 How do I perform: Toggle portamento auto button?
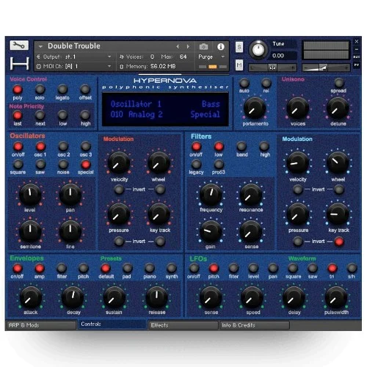point(244,83)
